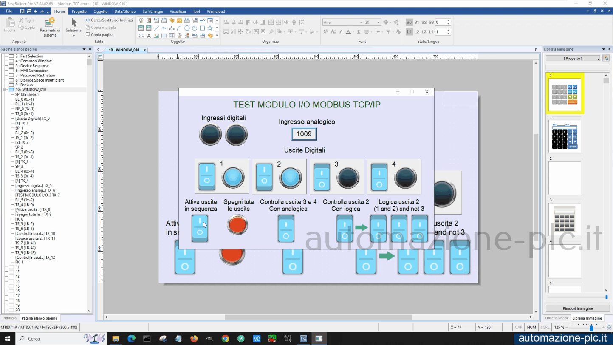The height and width of the screenshot is (345, 613).
Task: Select the bit lamp object icon
Action: [141, 20]
